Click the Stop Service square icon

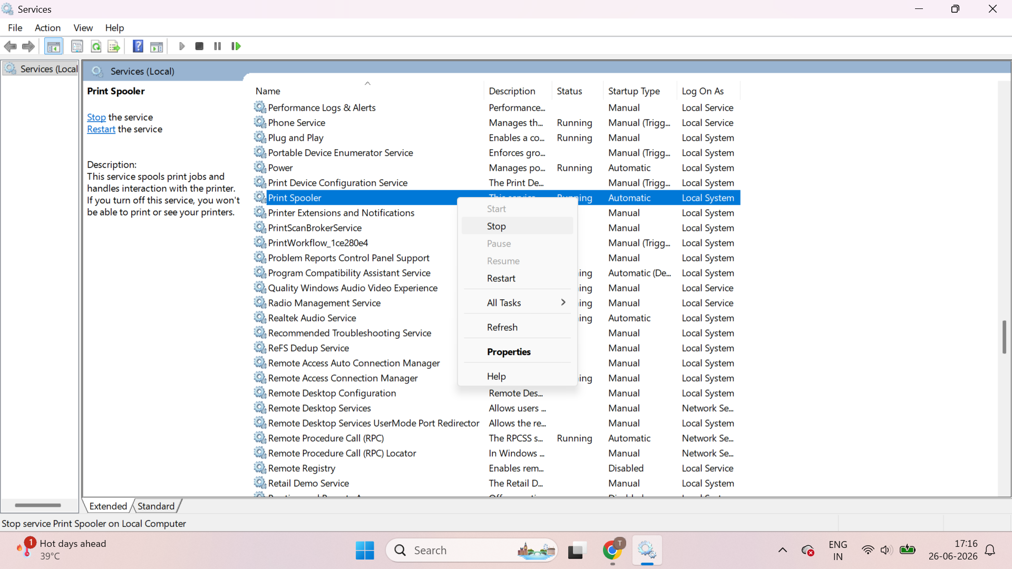coord(199,46)
